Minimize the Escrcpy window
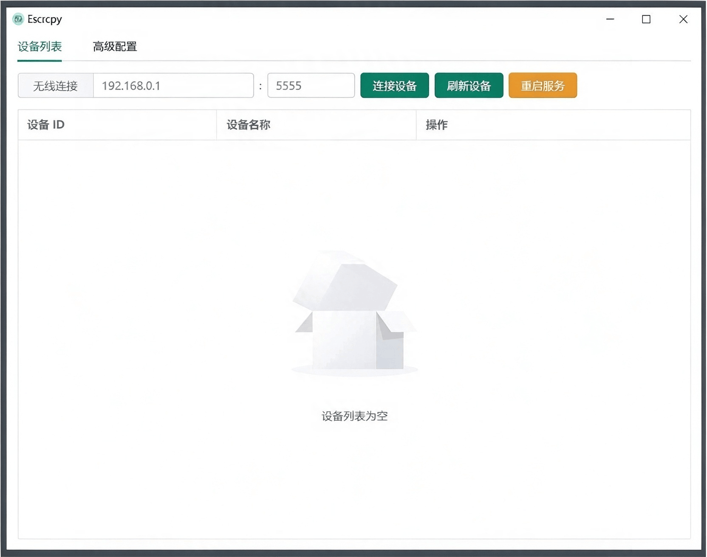 click(x=610, y=19)
